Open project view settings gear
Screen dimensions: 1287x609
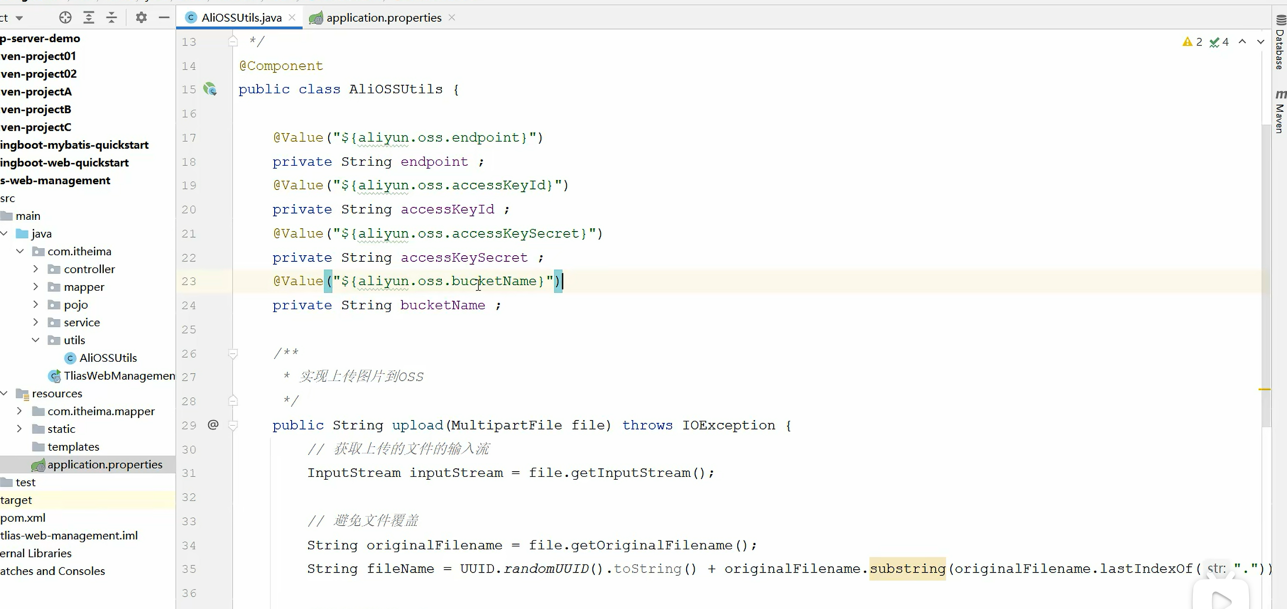142,18
